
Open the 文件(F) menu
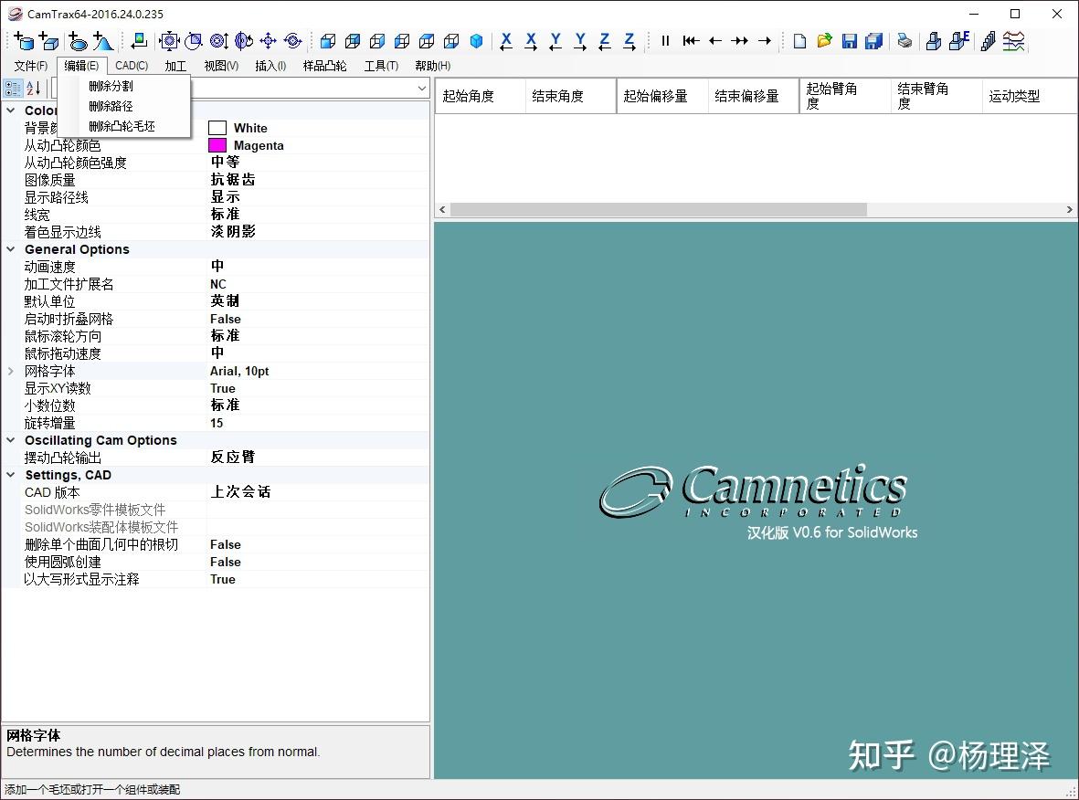31,66
